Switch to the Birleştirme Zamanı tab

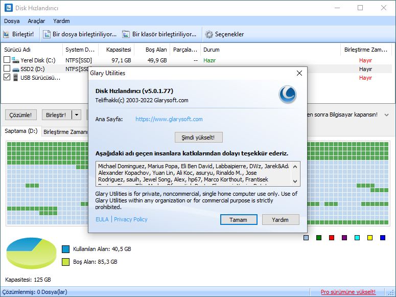coord(65,132)
